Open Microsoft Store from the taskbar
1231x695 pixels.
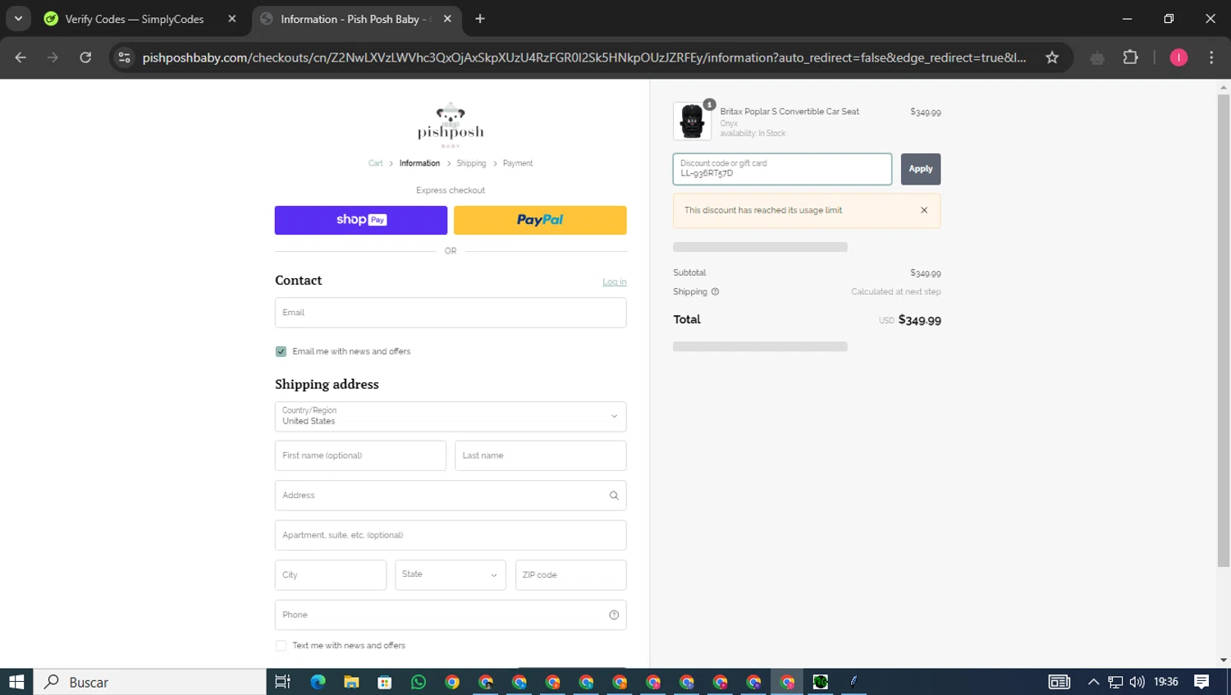pos(385,682)
